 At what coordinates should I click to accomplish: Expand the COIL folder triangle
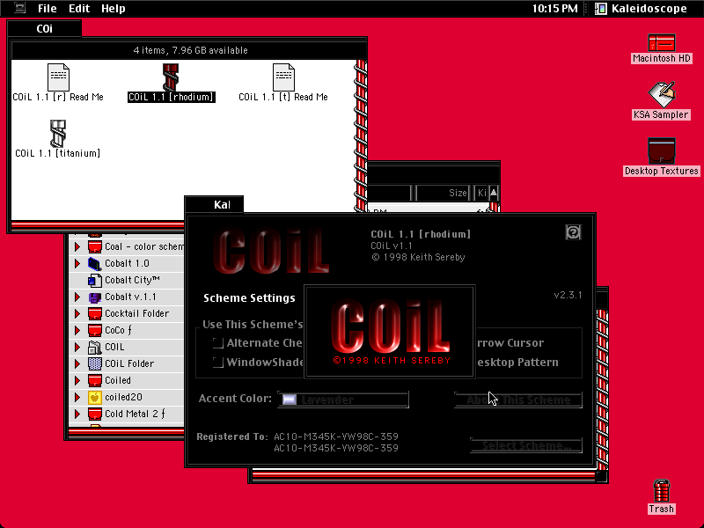click(77, 347)
